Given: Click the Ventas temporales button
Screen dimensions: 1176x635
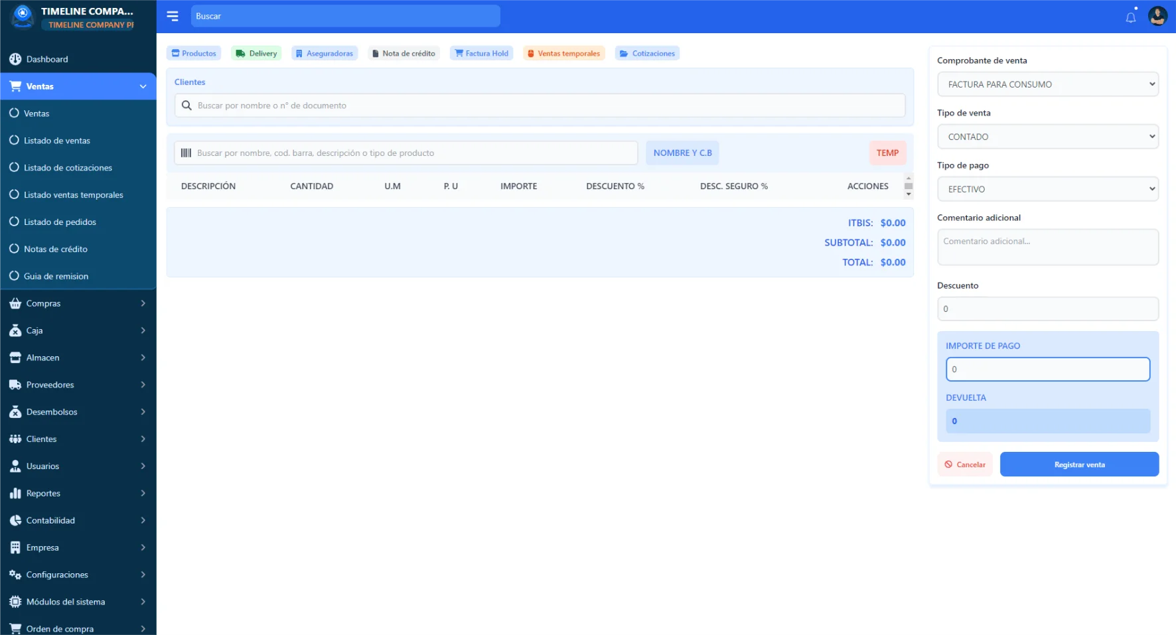Looking at the screenshot, I should 563,53.
